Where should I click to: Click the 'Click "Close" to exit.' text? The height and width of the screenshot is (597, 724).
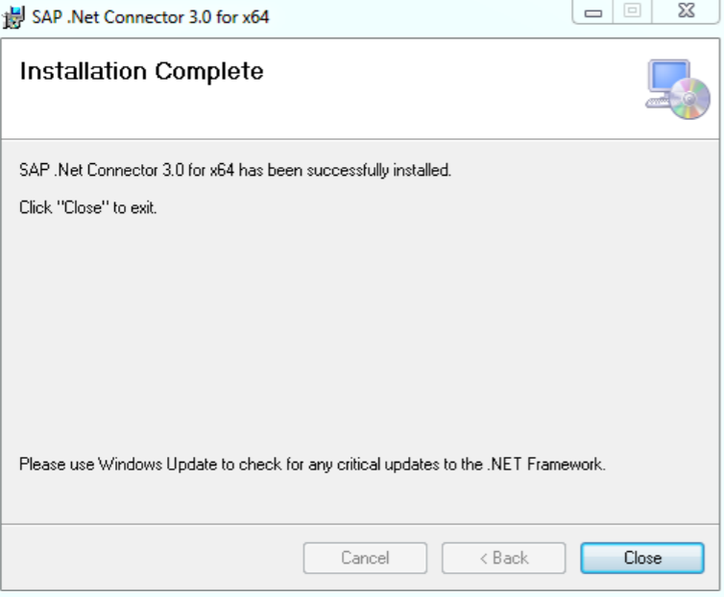point(88,208)
